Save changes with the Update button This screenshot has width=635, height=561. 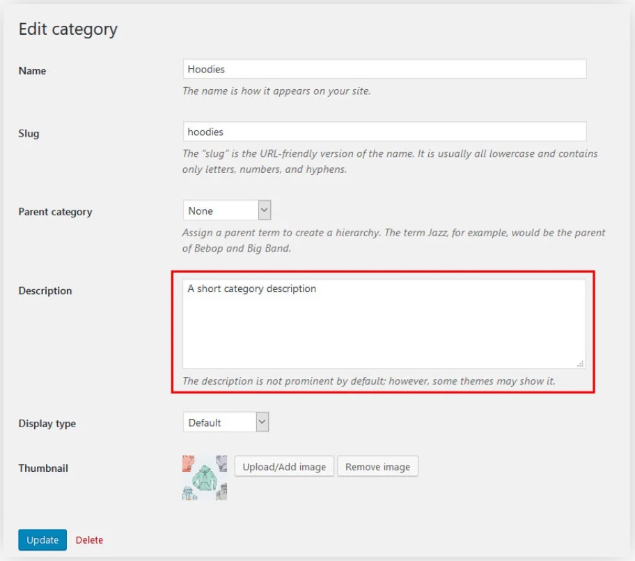coord(42,540)
